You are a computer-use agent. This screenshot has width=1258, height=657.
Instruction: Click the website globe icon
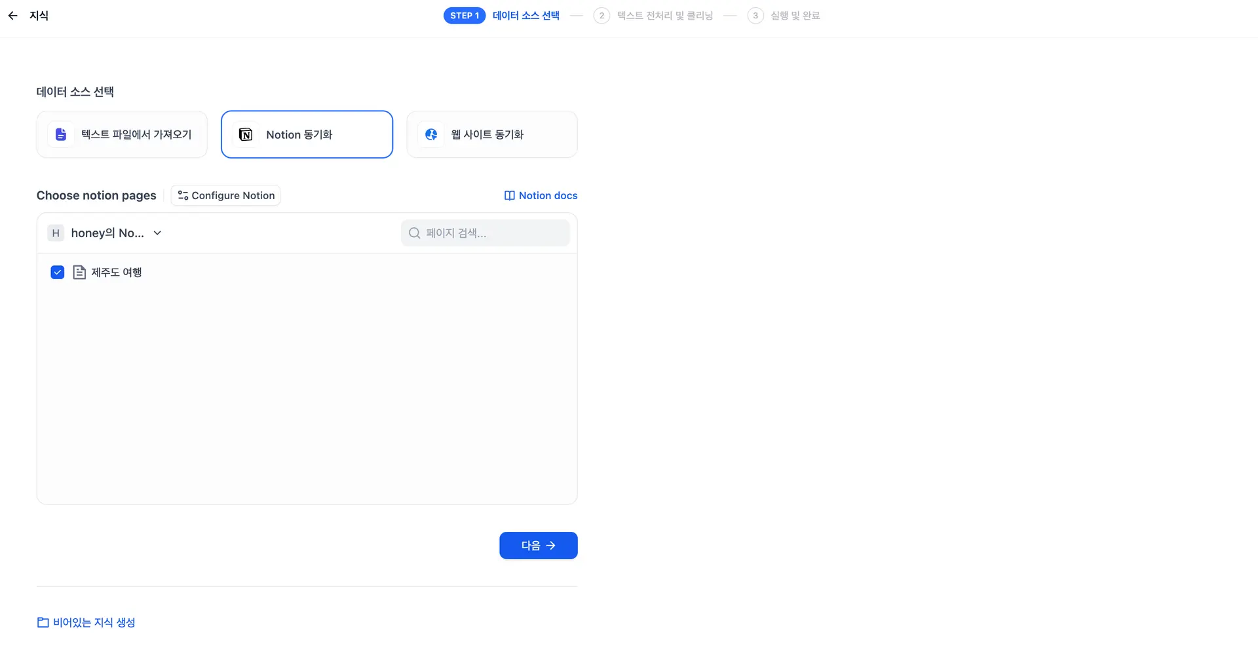[431, 134]
